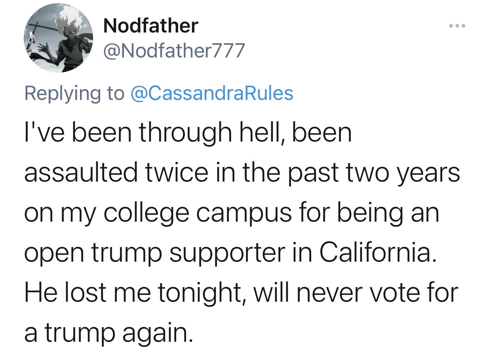Click the line "He lost me tonight, will never vote for"
This screenshot has height=360, width=483.
pyautogui.click(x=241, y=293)
